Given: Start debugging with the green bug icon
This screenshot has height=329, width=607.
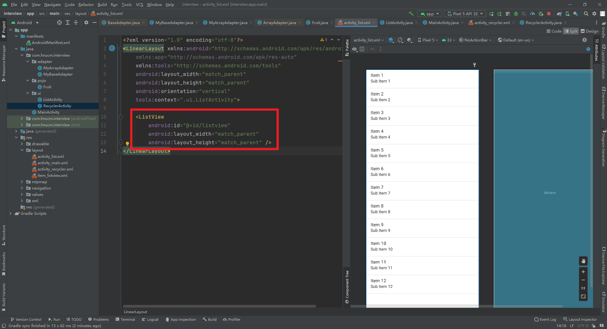Looking at the screenshot, I should click(516, 14).
